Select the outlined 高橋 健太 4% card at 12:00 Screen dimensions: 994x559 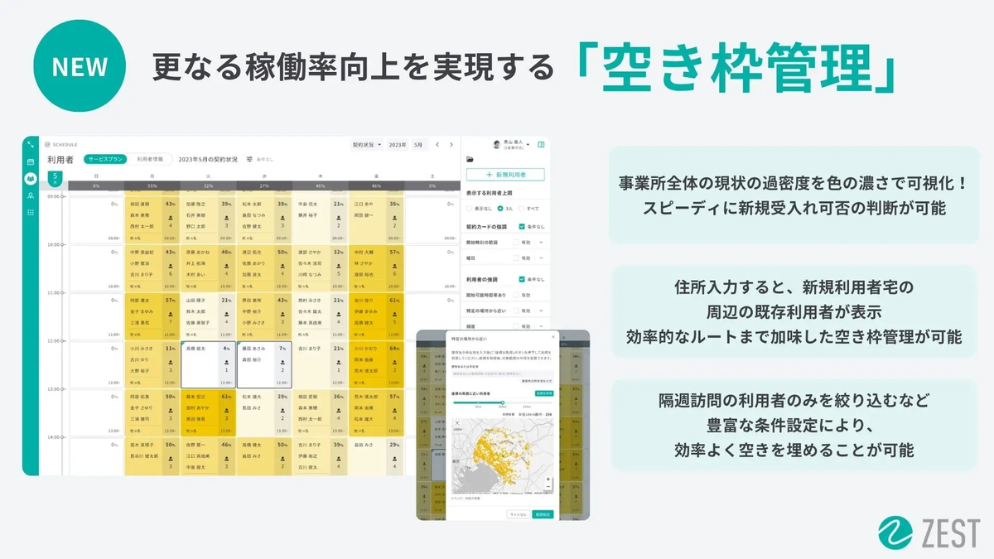208,365
